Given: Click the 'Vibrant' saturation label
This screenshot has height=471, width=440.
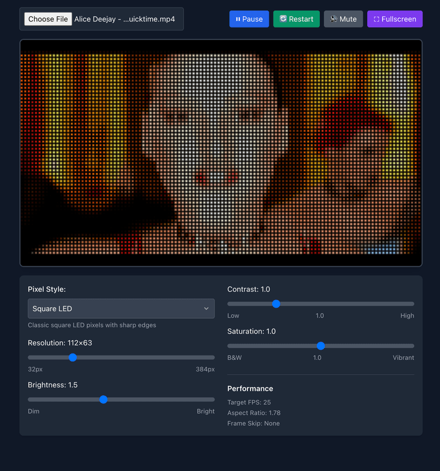Looking at the screenshot, I should [x=403, y=358].
